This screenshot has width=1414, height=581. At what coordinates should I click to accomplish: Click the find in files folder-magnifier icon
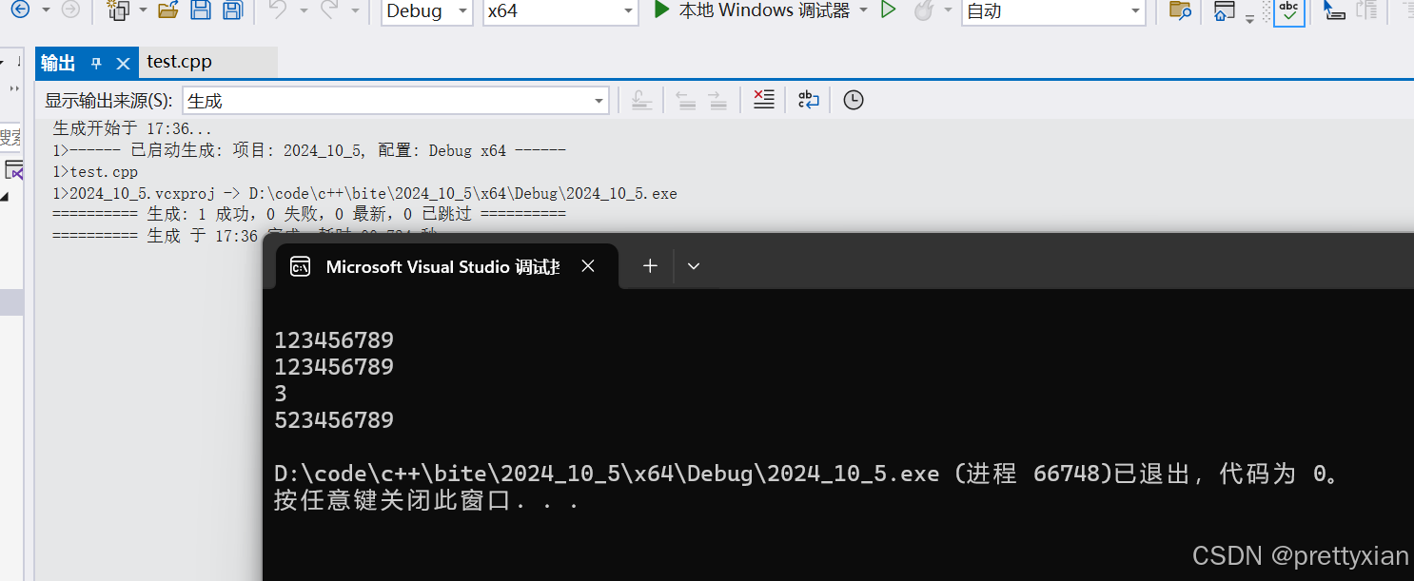pos(1180,10)
